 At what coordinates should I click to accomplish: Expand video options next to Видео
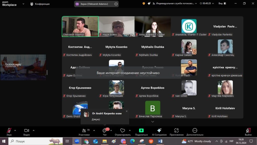34,131
